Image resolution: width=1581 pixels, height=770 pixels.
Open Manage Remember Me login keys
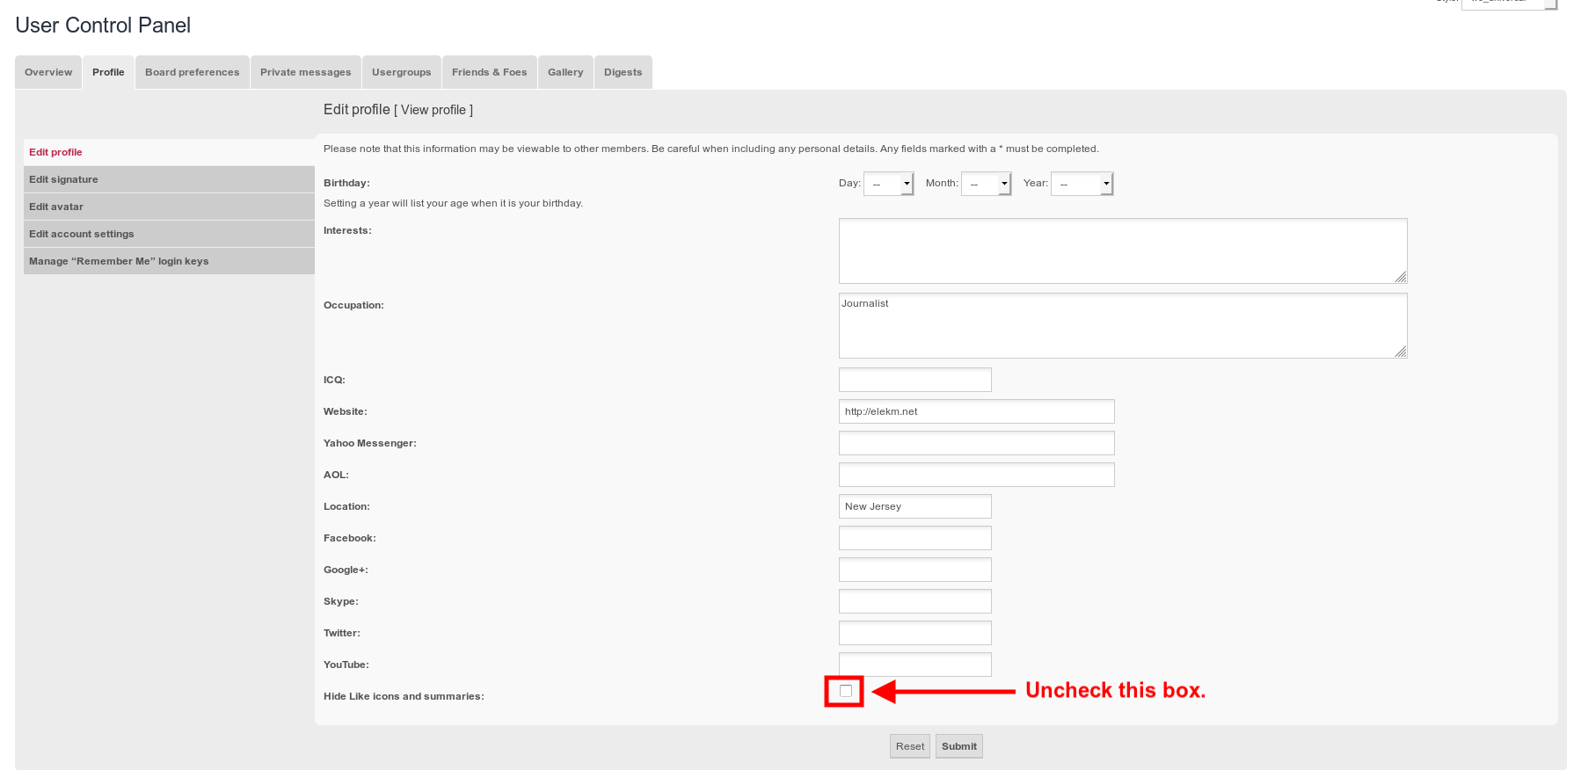(x=119, y=261)
